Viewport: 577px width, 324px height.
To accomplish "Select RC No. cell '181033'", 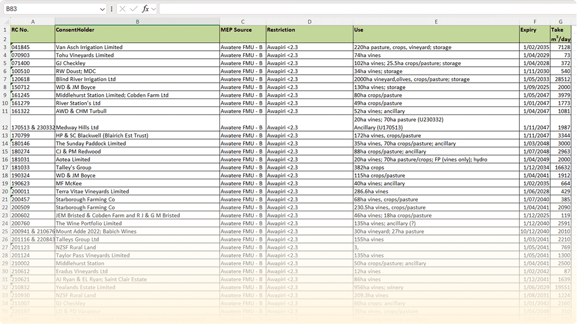I will pos(33,167).
